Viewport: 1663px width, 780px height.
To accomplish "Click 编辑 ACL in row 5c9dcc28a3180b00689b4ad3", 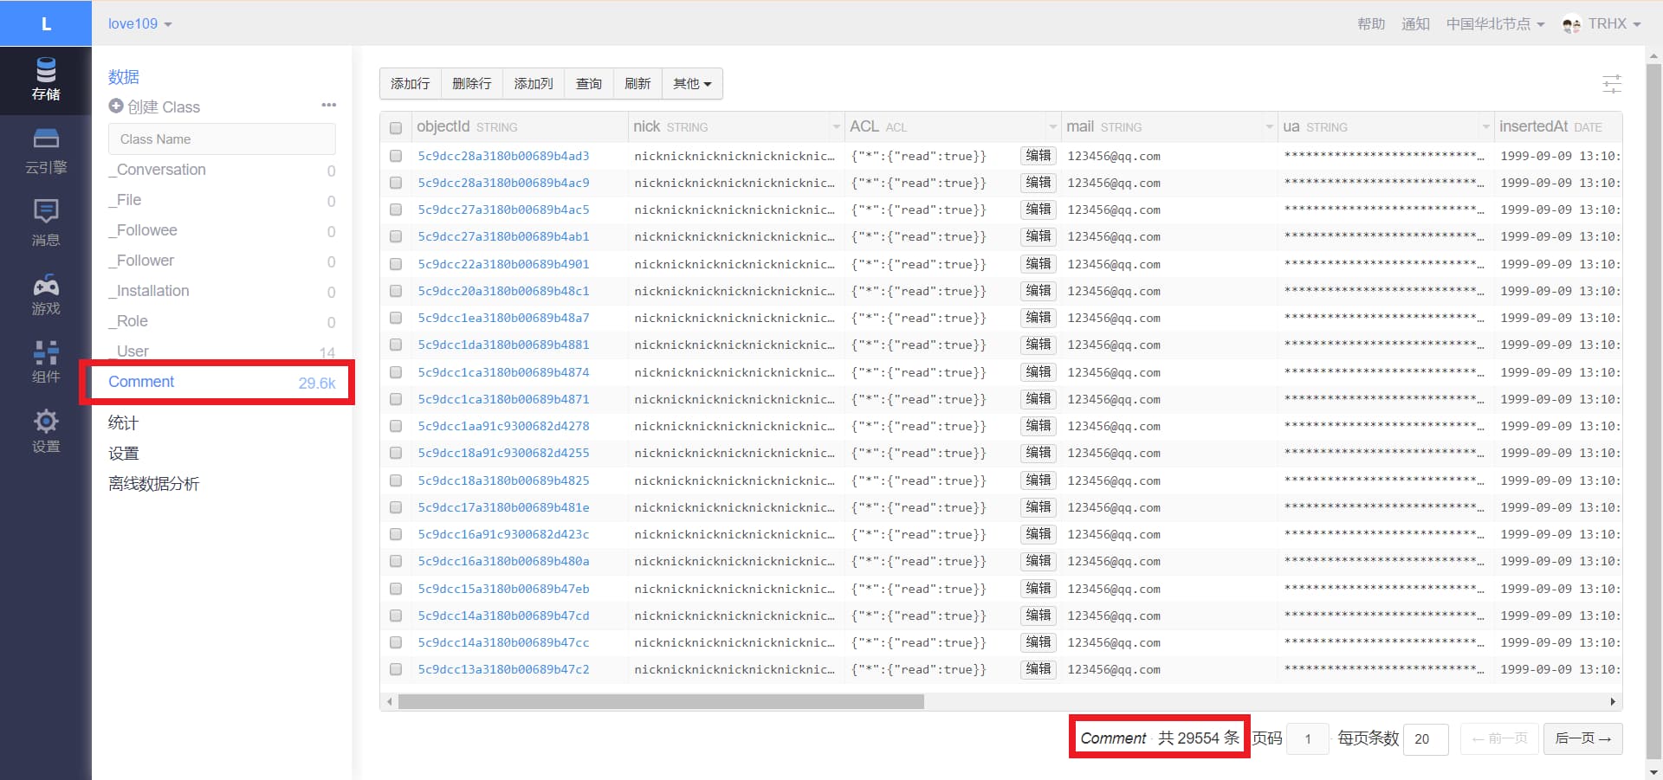I will tap(1039, 156).
